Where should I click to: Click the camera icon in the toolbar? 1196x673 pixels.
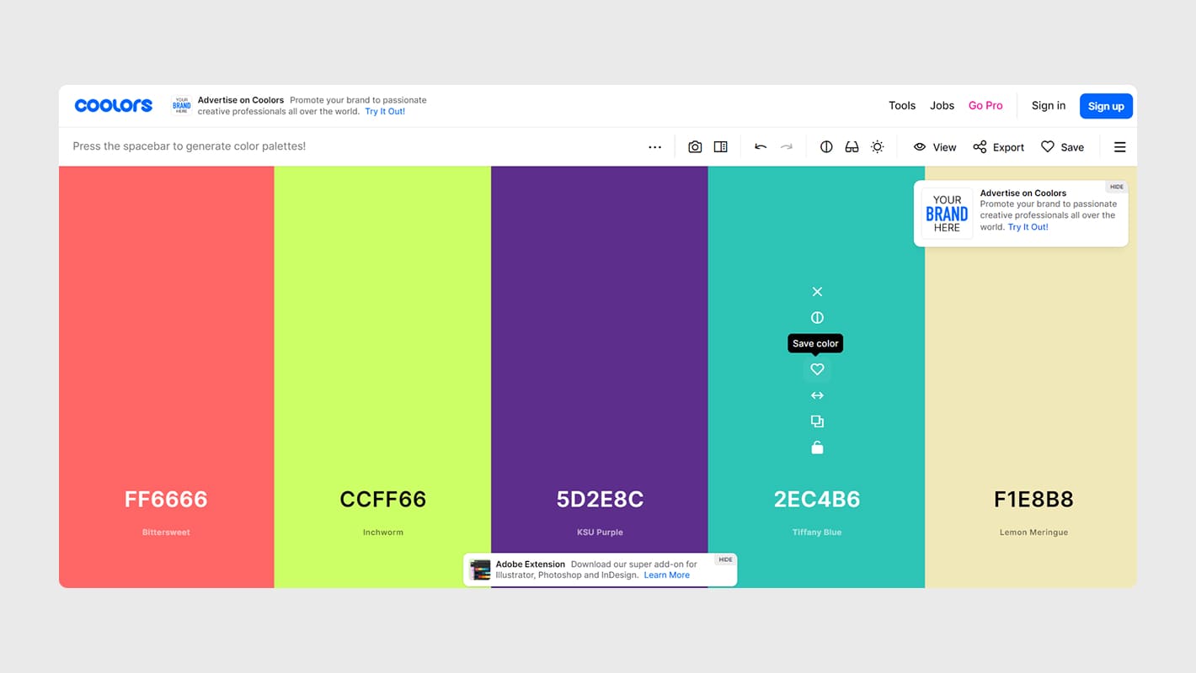695,147
